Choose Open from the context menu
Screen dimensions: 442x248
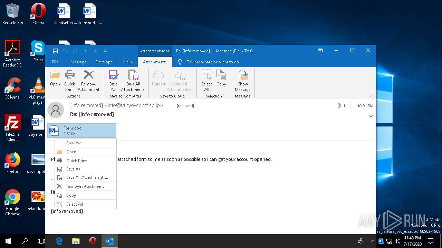click(86, 152)
